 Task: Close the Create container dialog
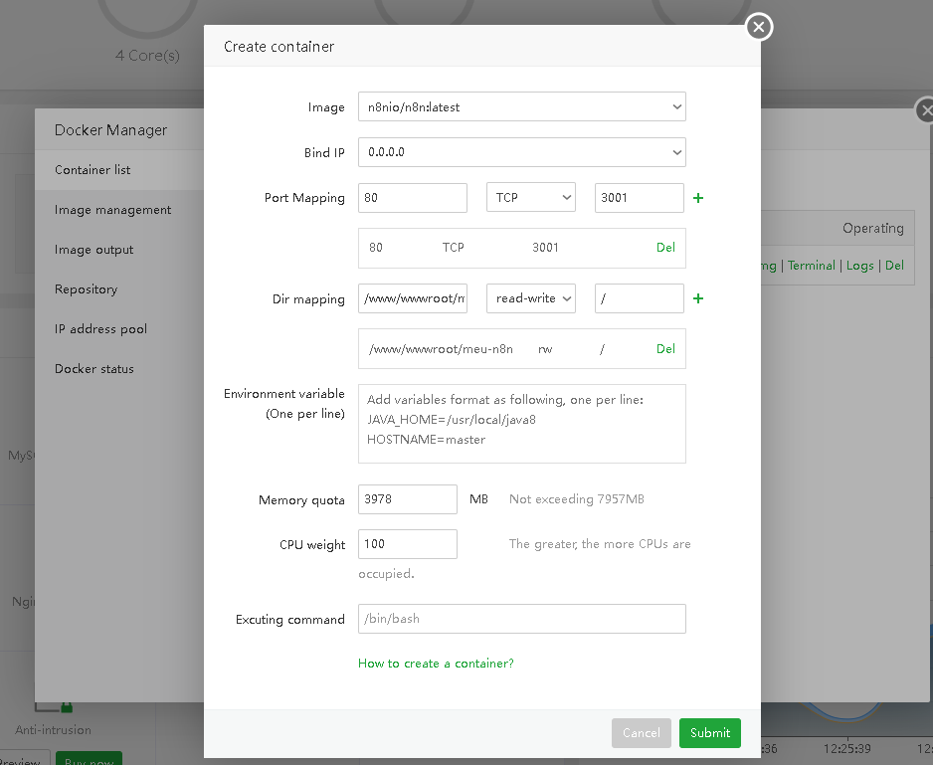pyautogui.click(x=759, y=28)
